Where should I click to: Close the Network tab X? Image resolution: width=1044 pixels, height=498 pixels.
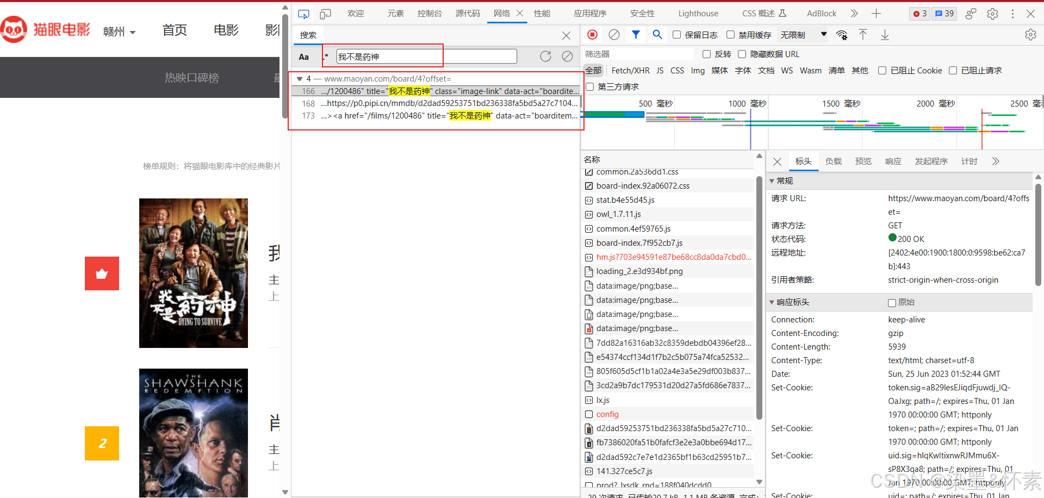[x=519, y=14]
